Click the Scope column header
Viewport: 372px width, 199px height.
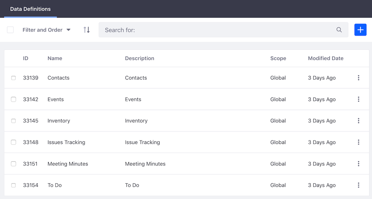[278, 58]
